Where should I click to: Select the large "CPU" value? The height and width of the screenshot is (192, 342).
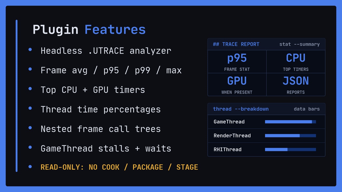pos(296,58)
